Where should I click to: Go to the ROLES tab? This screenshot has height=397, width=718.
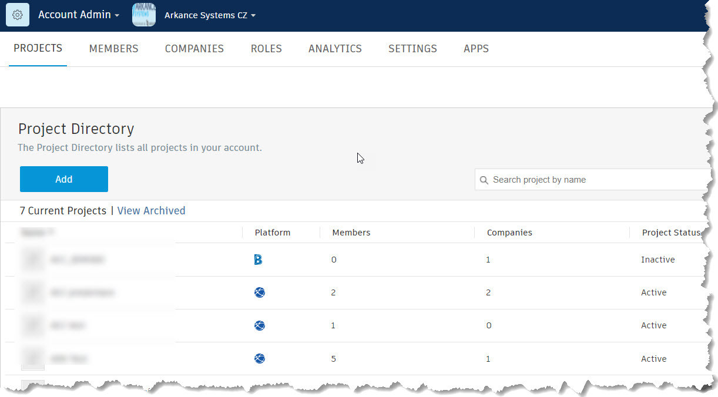point(266,49)
